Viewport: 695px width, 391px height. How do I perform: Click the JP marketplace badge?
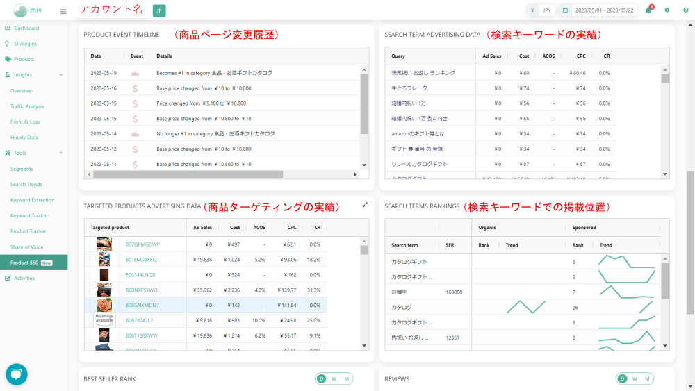click(159, 10)
